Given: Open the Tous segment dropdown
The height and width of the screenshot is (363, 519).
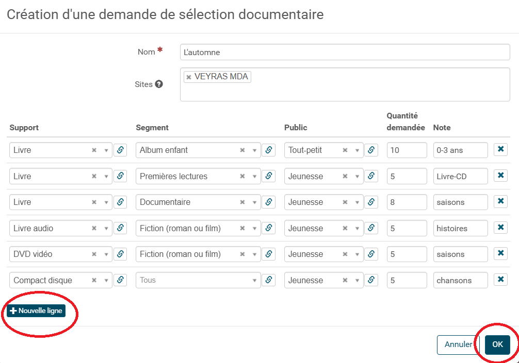Looking at the screenshot, I should (x=254, y=280).
